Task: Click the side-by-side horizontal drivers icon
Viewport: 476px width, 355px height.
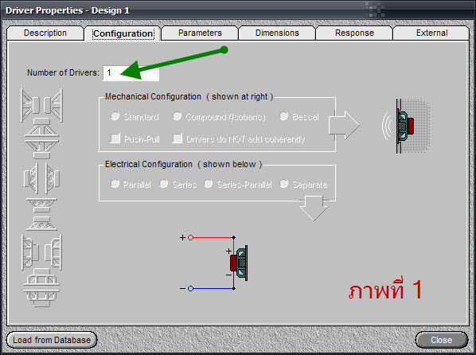Action: 41,105
